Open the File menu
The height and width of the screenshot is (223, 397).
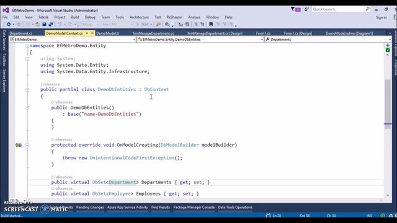click(x=5, y=17)
